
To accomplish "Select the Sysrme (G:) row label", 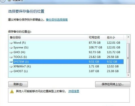I will [21, 47].
